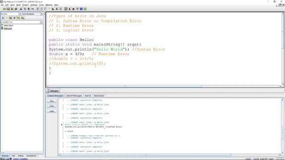The height and width of the screenshot is (160, 285).
Task: Switch to the Workbench tab
Action: [x=32, y=156]
